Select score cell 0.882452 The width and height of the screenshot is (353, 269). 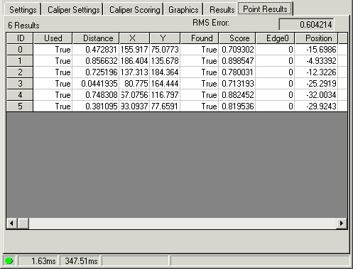[x=237, y=95]
